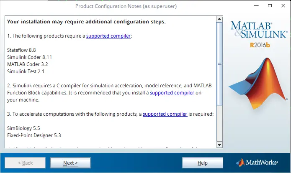The width and height of the screenshot is (291, 173).
Task: Open supported compiler link in item 3
Action: pos(165,114)
